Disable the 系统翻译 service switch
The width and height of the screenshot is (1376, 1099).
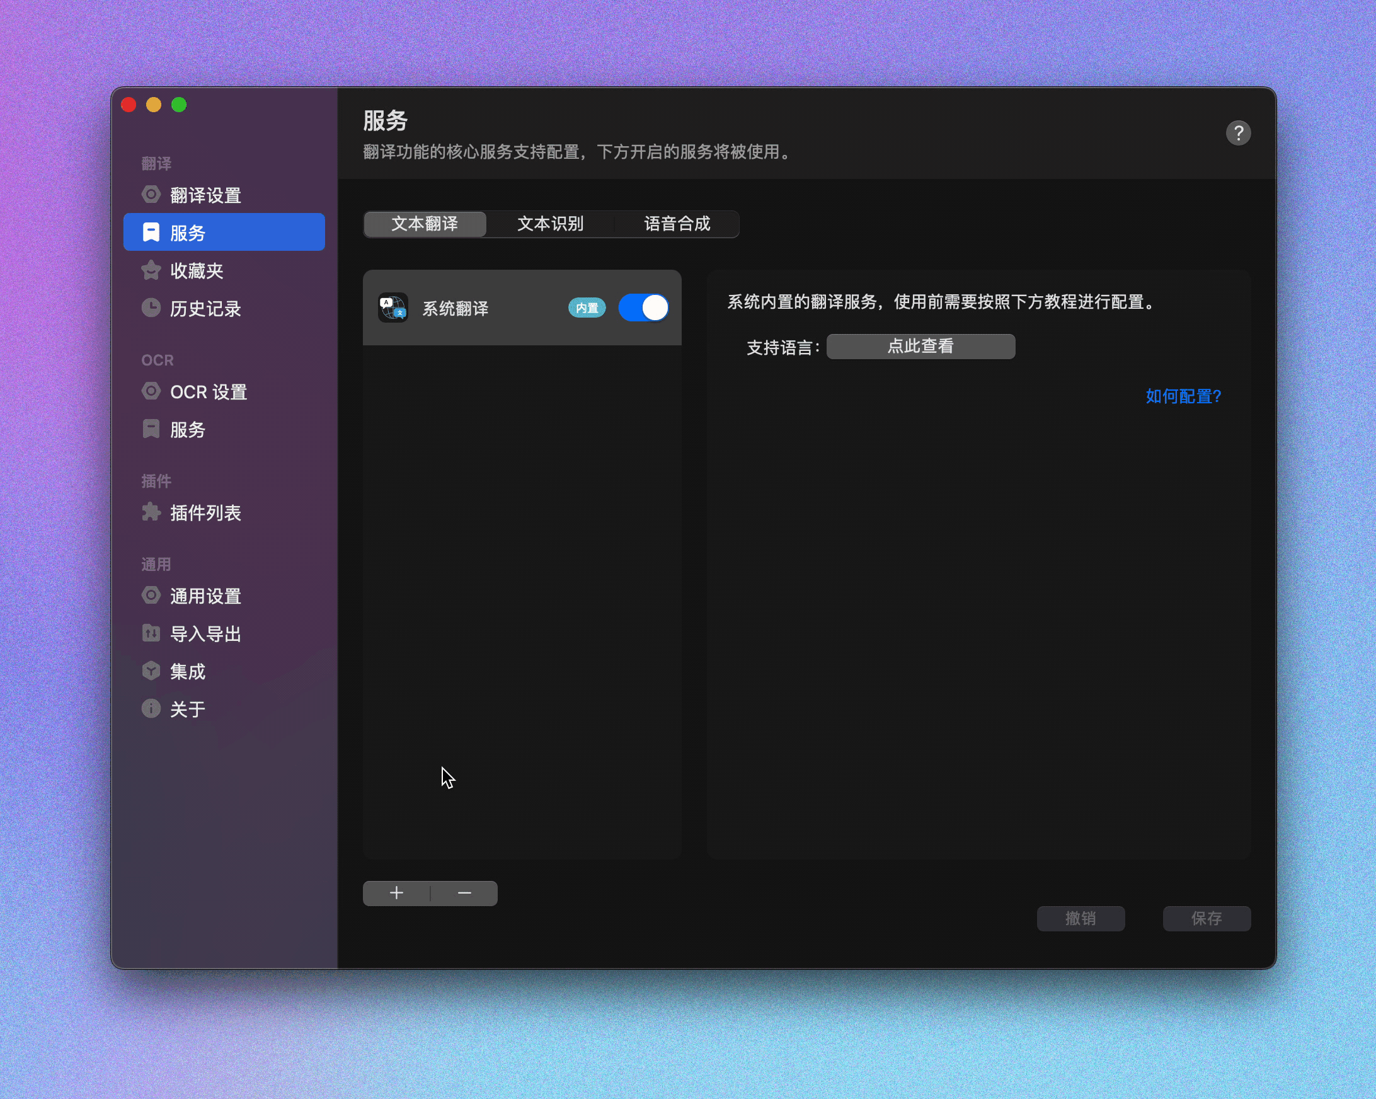click(643, 308)
